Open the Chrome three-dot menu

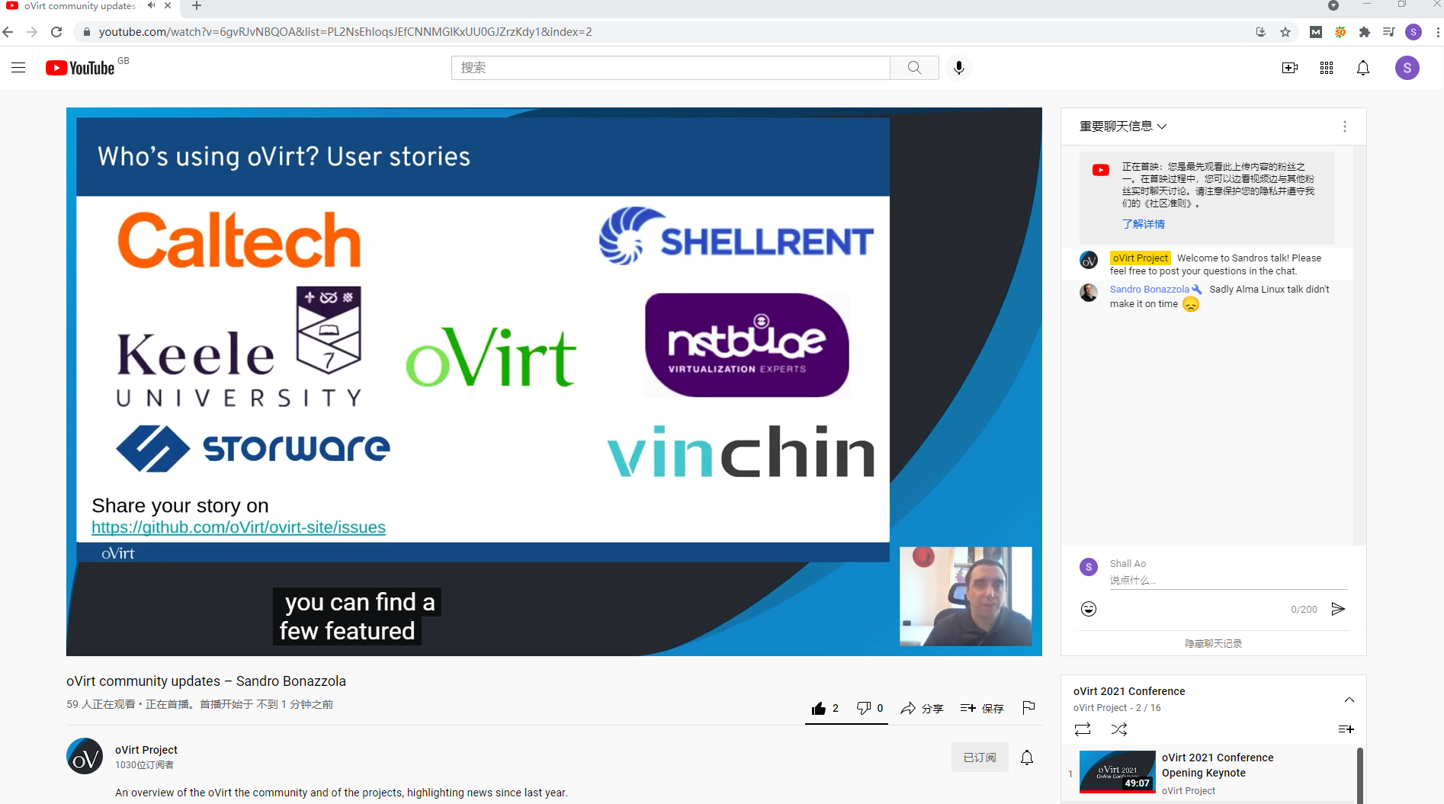1437,32
